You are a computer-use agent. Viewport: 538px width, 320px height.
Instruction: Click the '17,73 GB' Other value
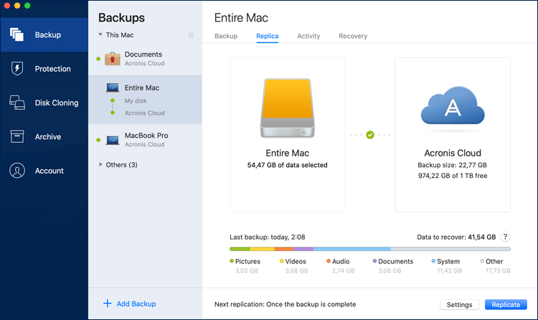pos(498,270)
